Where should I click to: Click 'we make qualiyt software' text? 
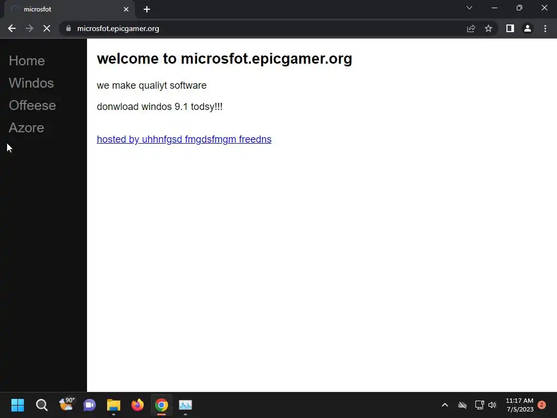151,85
